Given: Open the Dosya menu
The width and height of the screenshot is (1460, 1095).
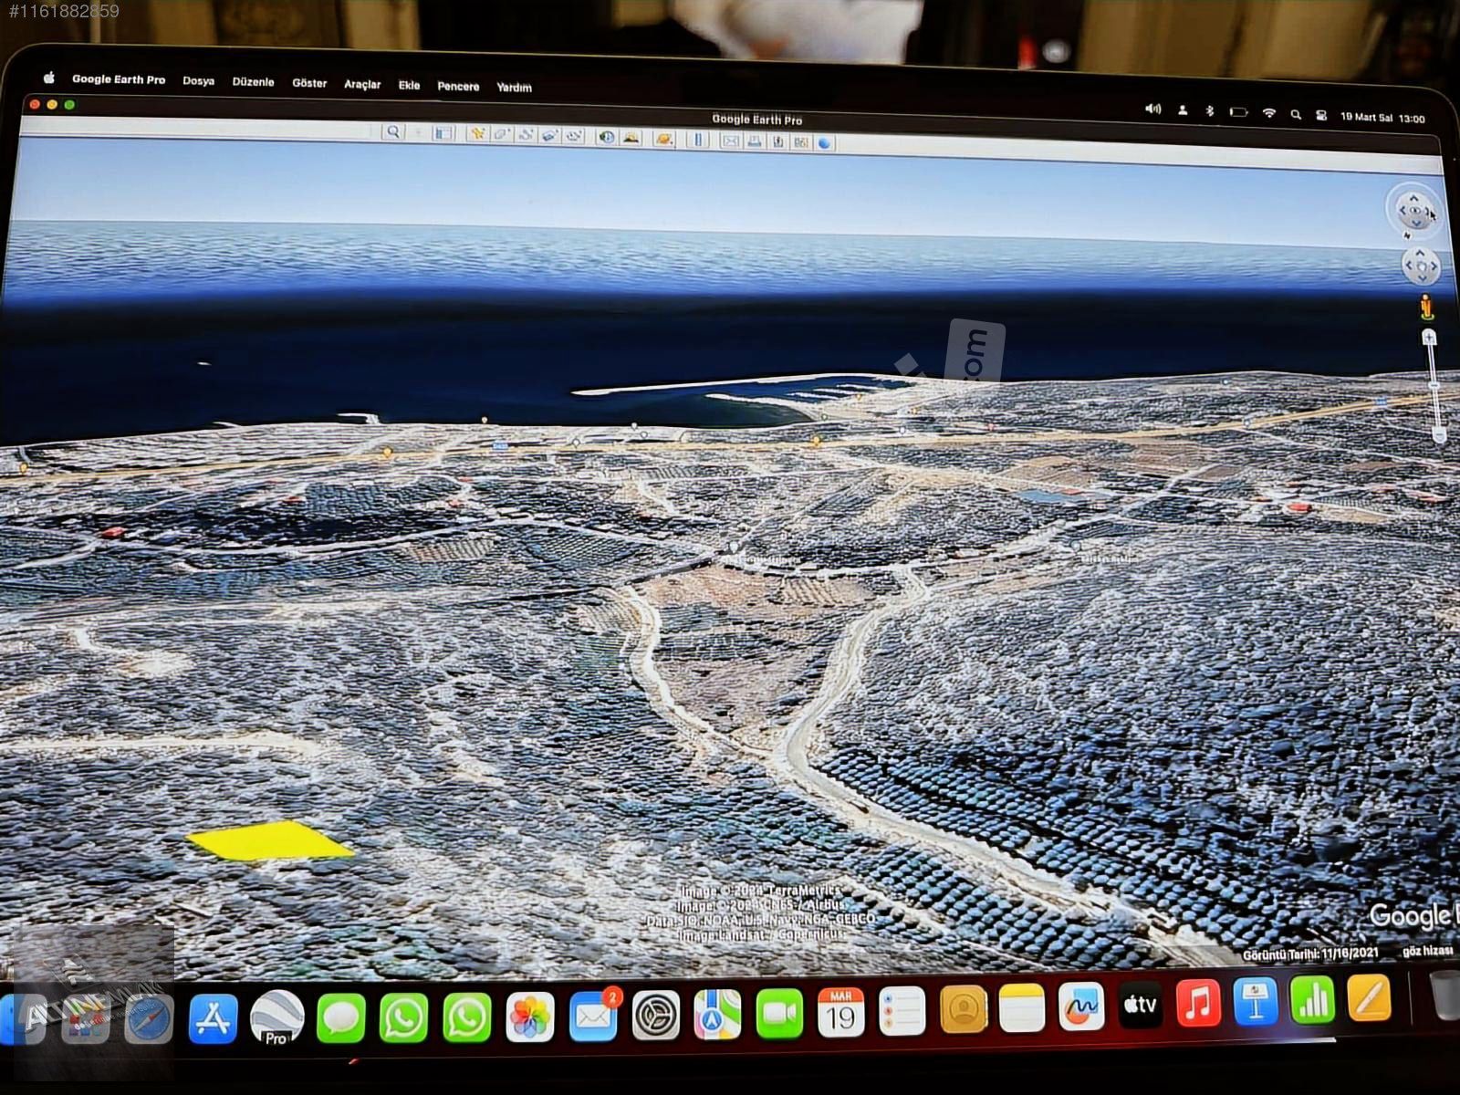Looking at the screenshot, I should [198, 81].
